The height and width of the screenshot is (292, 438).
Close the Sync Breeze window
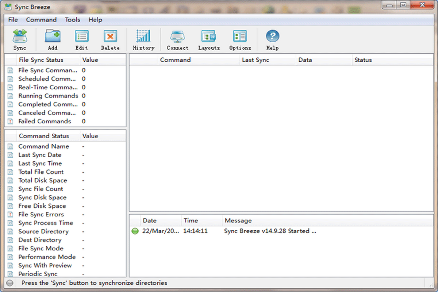pos(422,5)
